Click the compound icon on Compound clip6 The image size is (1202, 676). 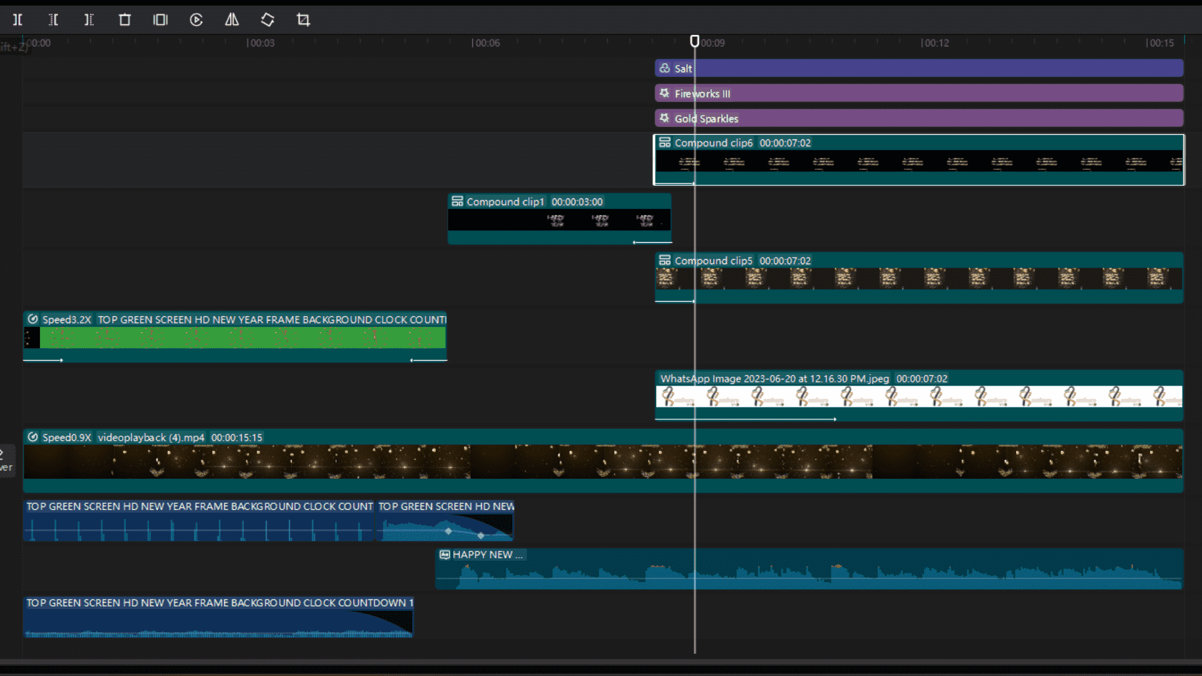pyautogui.click(x=665, y=143)
